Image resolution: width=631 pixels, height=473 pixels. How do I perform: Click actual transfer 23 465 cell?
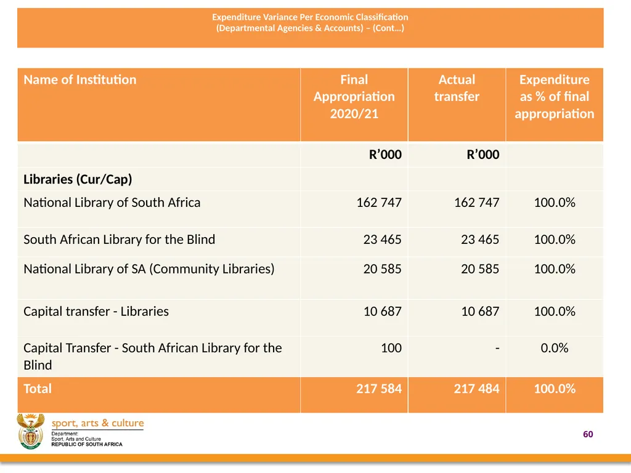480,240
